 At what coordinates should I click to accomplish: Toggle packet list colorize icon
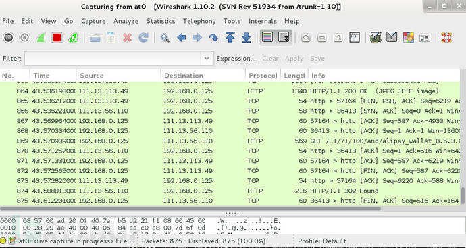pos(267,37)
